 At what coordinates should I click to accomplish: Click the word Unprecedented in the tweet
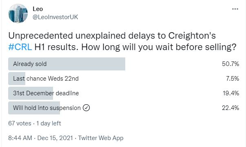(40, 35)
